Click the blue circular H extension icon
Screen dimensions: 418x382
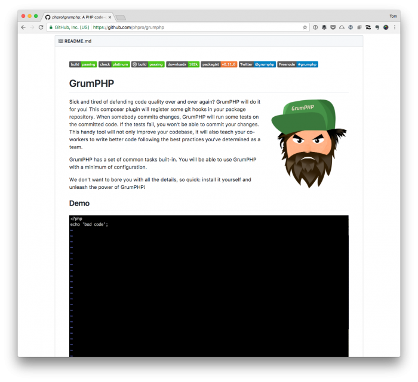(x=351, y=27)
